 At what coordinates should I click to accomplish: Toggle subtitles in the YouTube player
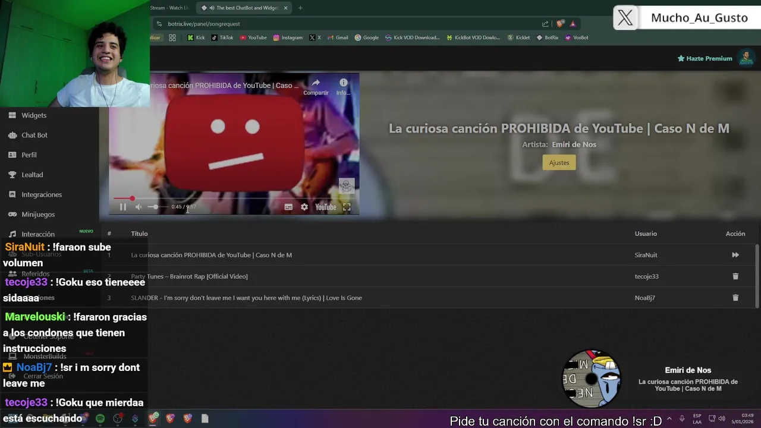click(x=288, y=207)
